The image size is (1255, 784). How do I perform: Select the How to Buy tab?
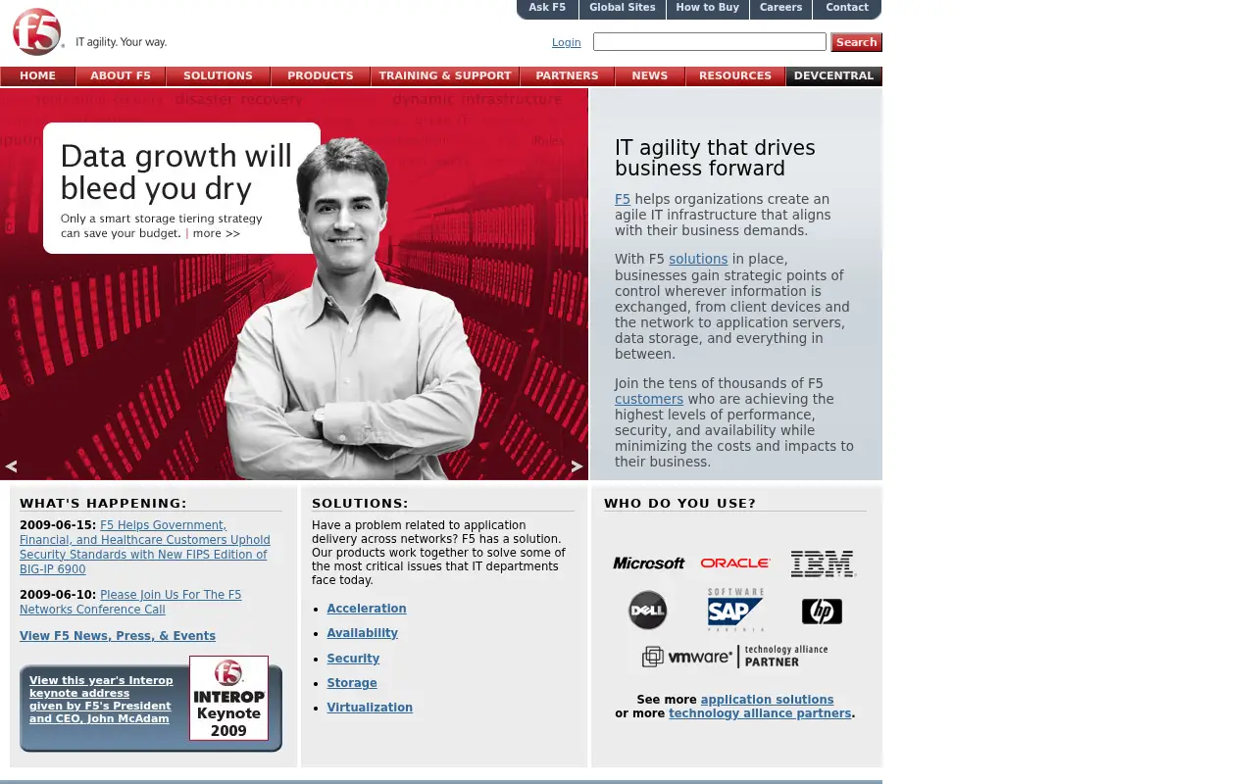point(708,9)
